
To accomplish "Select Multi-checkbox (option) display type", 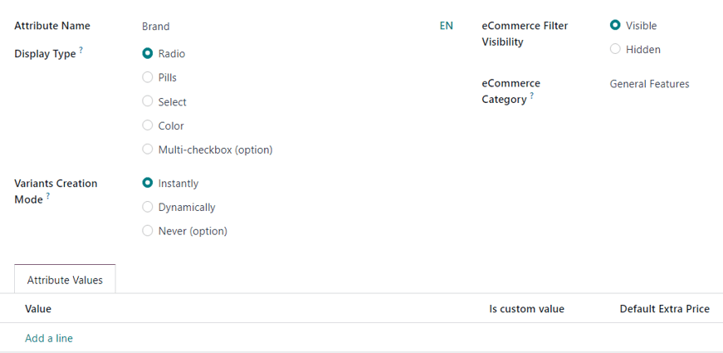I will pyautogui.click(x=148, y=150).
